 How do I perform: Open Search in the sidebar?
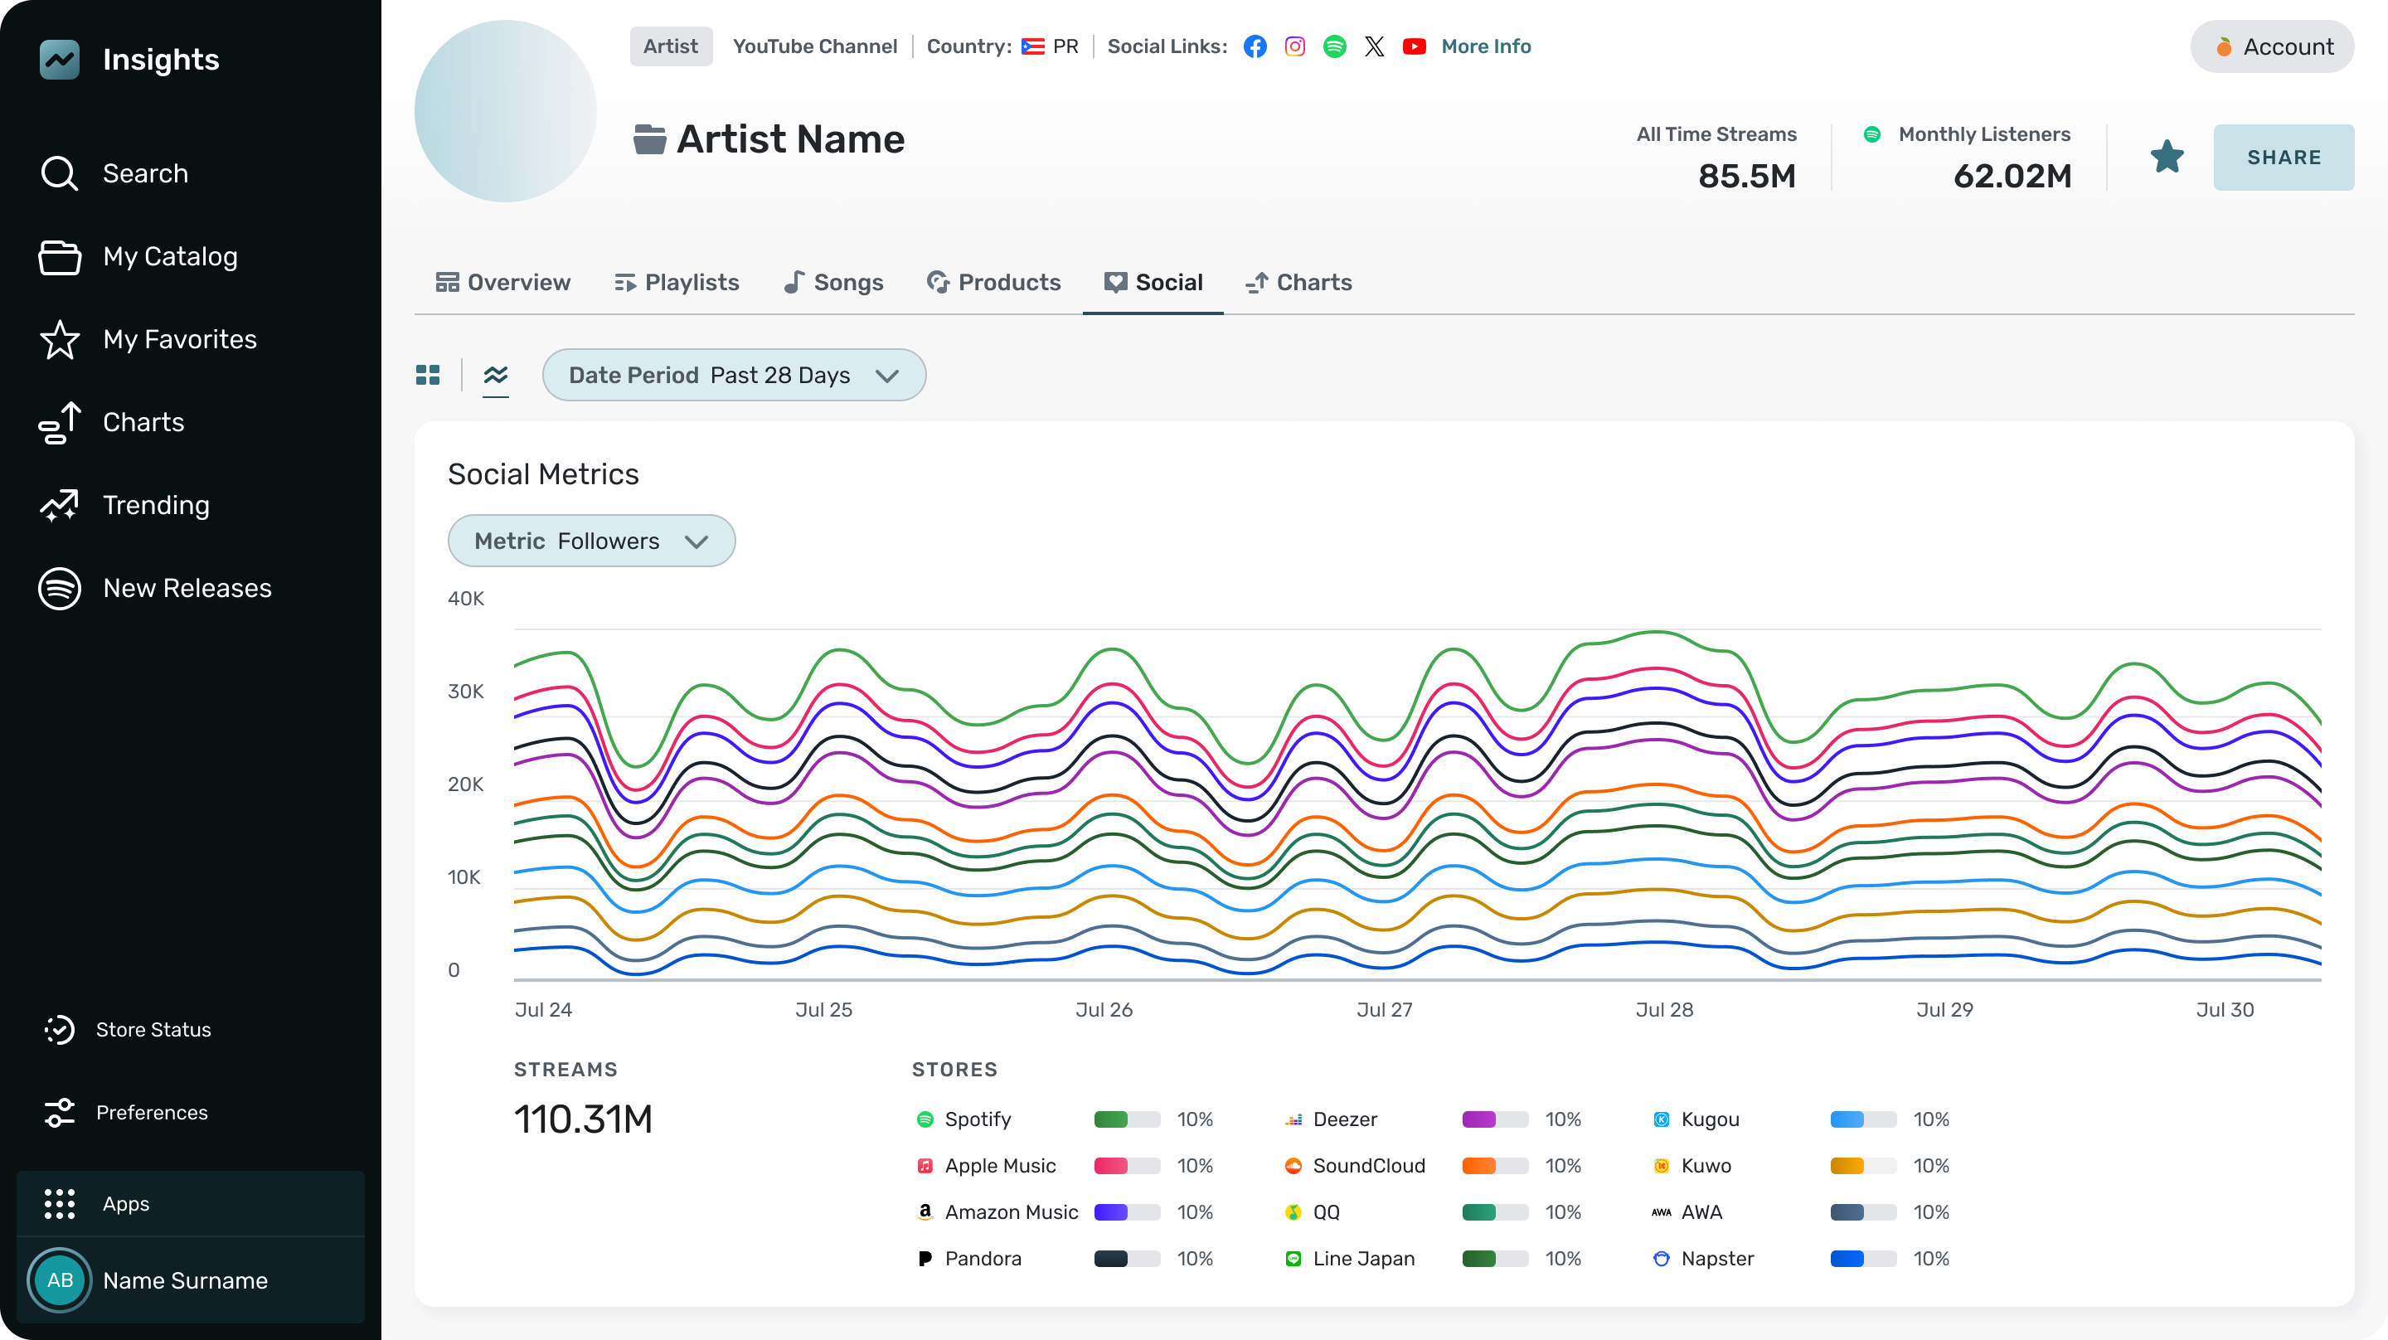coord(144,173)
